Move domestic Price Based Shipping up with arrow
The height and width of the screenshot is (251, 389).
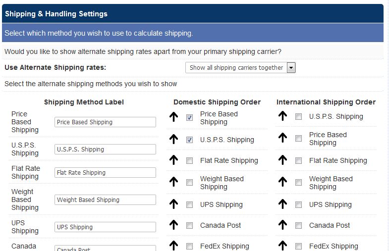(x=173, y=118)
